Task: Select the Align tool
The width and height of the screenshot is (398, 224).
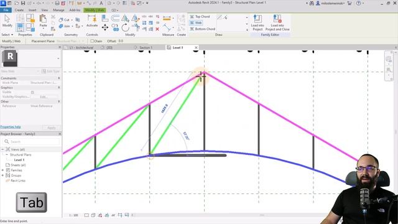Action: (x=105, y=18)
